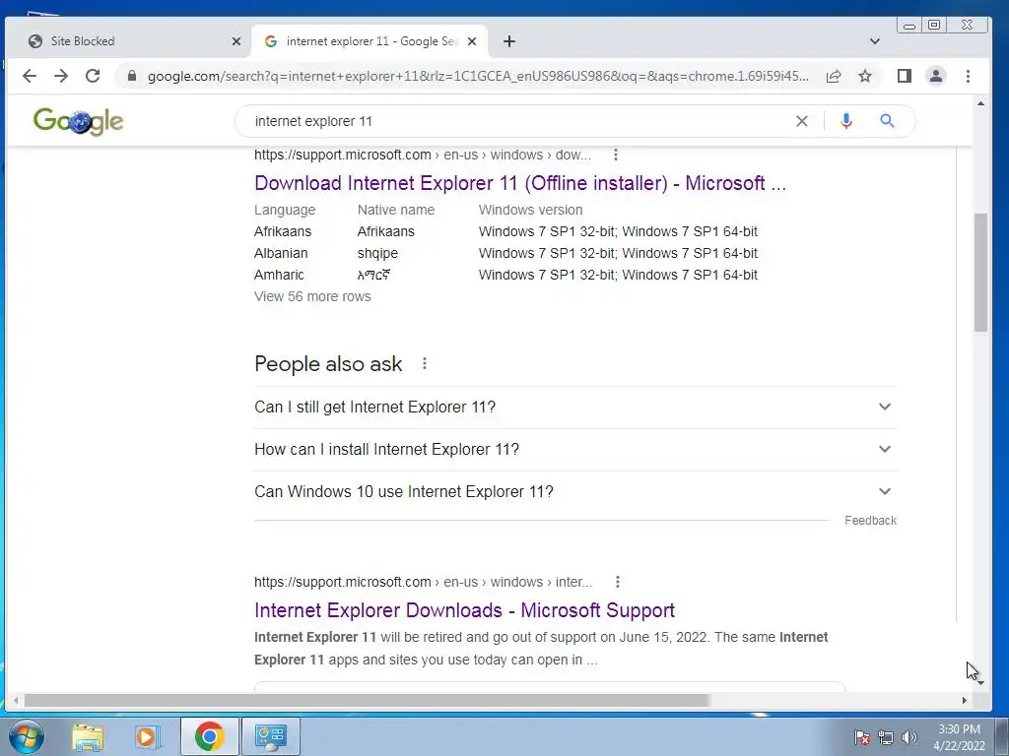Click the horizontal scrollbar thumb
Image resolution: width=1009 pixels, height=756 pixels.
coord(367,700)
